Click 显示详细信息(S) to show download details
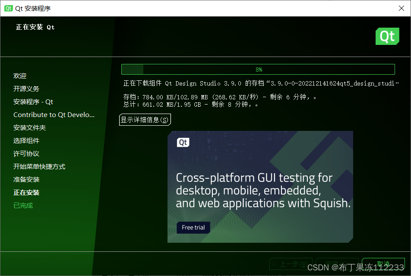The height and width of the screenshot is (276, 411). [x=145, y=120]
